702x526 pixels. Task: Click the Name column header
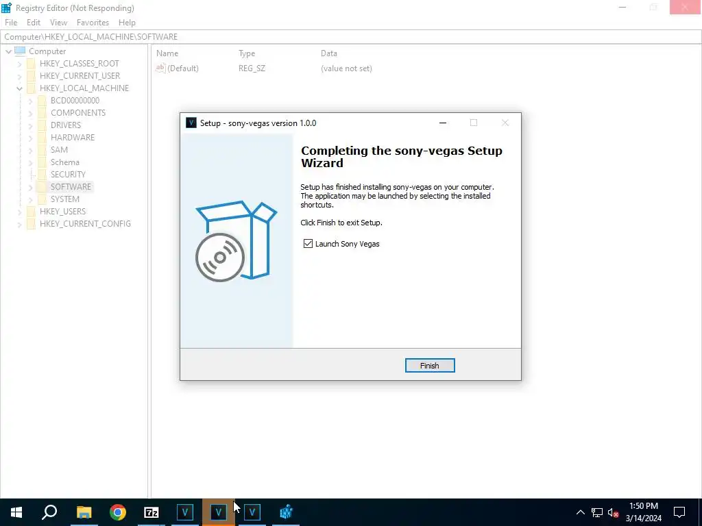click(167, 53)
